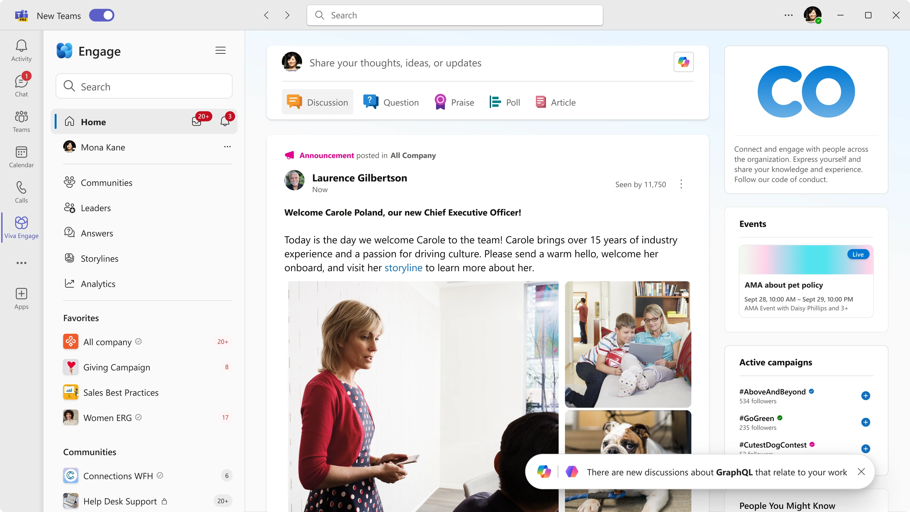The height and width of the screenshot is (512, 910).
Task: Select the Viva Engage app icon
Action: 21,227
